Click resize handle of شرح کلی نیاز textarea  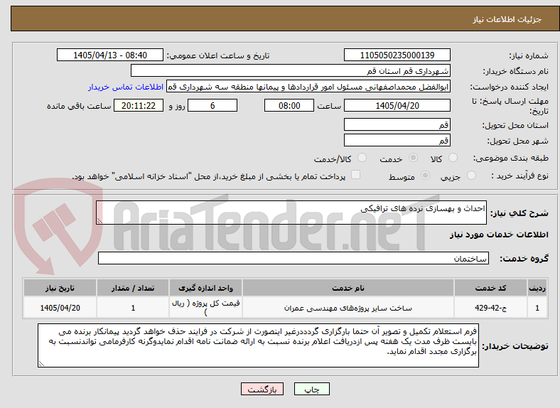pos(99,221)
